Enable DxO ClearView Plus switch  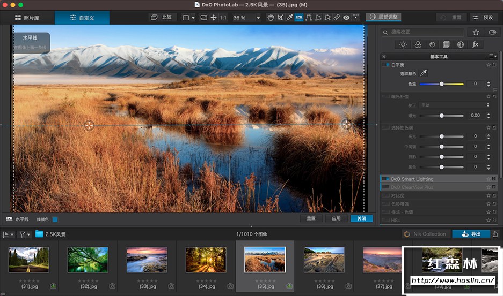(x=385, y=187)
